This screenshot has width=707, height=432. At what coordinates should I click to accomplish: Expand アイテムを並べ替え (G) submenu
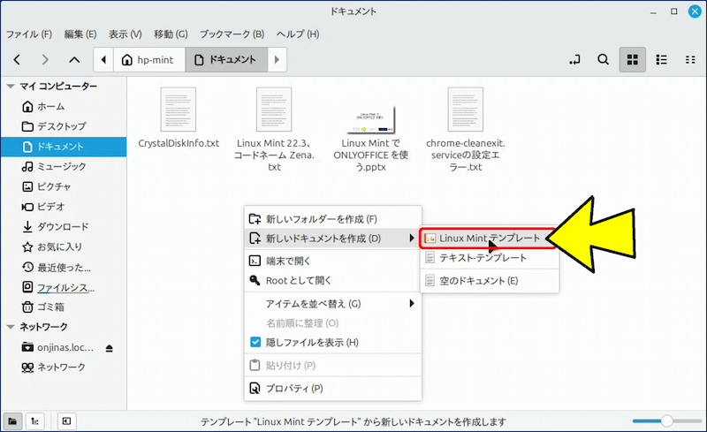pos(333,304)
